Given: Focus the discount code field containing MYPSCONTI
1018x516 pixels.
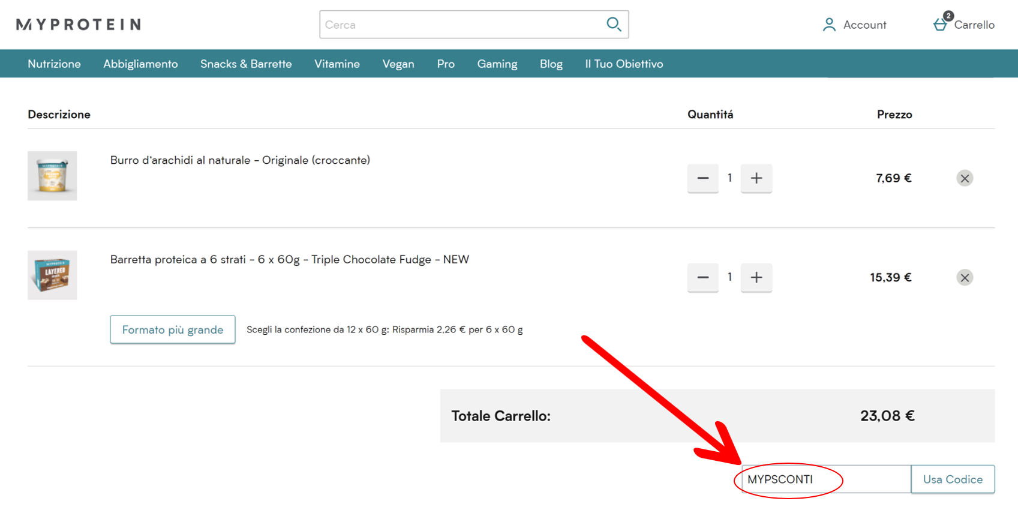Looking at the screenshot, I should coord(825,479).
